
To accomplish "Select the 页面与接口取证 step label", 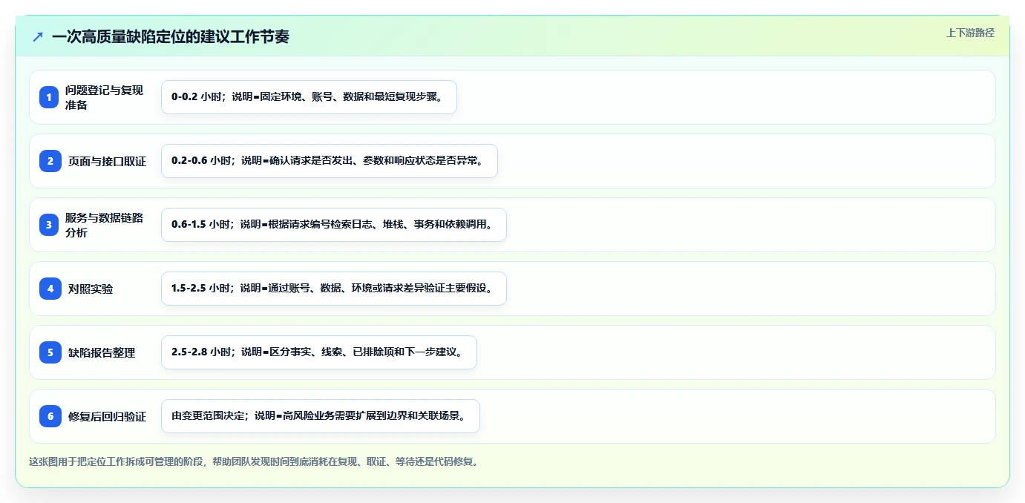I will 107,161.
